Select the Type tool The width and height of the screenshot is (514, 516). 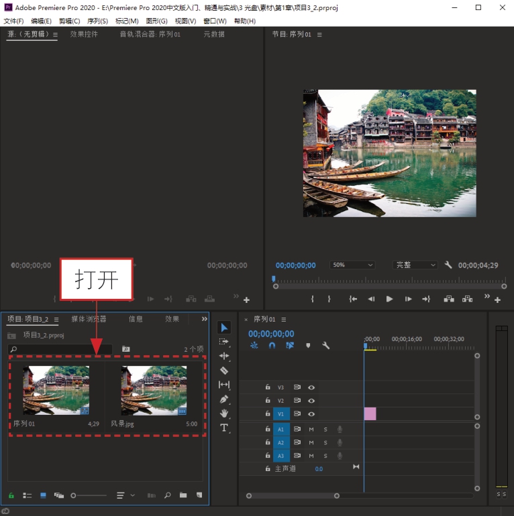pos(224,428)
